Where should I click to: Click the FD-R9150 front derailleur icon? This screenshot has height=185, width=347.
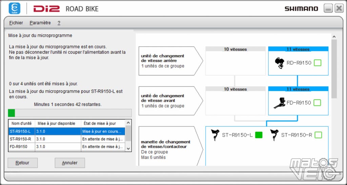(280, 103)
